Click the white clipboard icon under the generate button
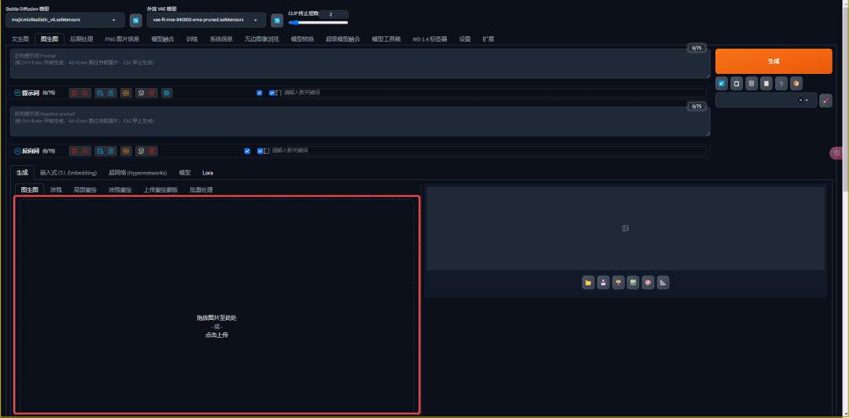Screen dimensions: 850x418 736,83
